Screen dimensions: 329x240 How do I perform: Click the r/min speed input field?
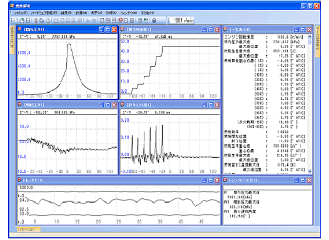[181, 20]
